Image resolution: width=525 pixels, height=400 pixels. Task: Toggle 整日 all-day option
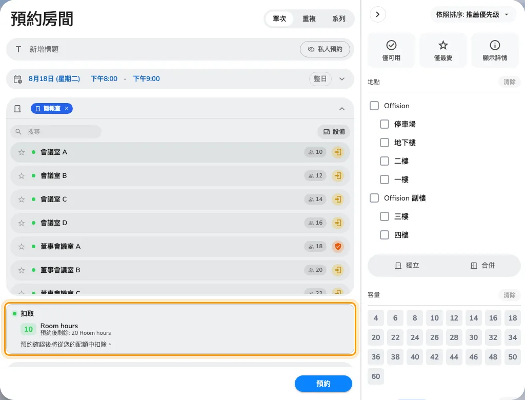coord(320,79)
